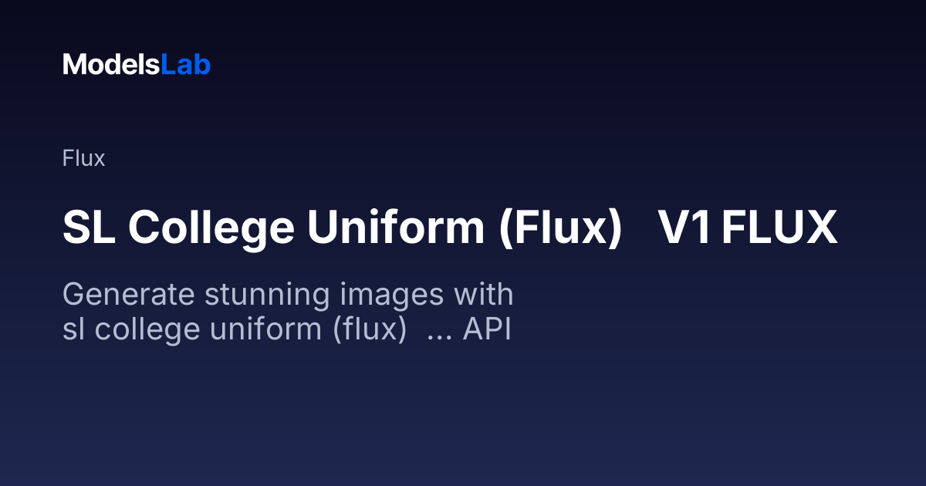Click the blue "Lab" part of logo
The width and height of the screenshot is (926, 486).
tap(185, 65)
